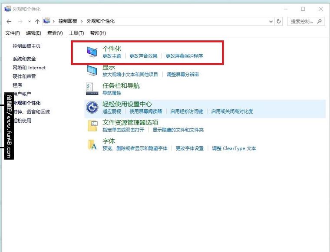Open the 个性化 heading link
330x252 pixels.
(112, 49)
